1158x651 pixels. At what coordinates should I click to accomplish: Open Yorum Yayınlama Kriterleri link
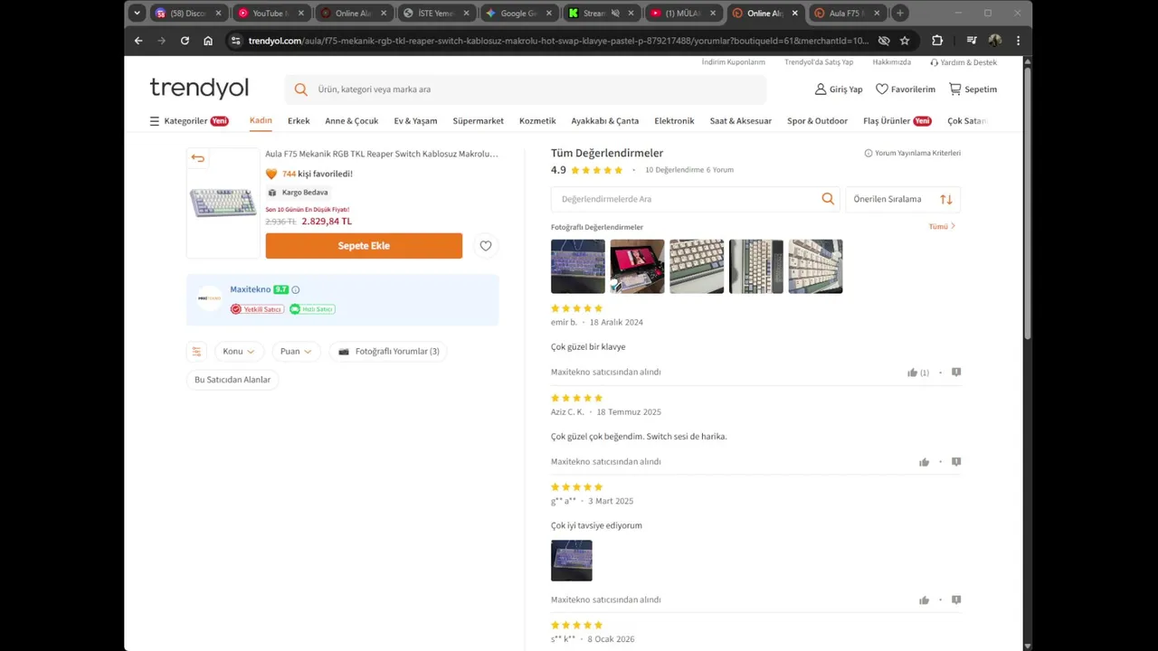[x=912, y=154]
